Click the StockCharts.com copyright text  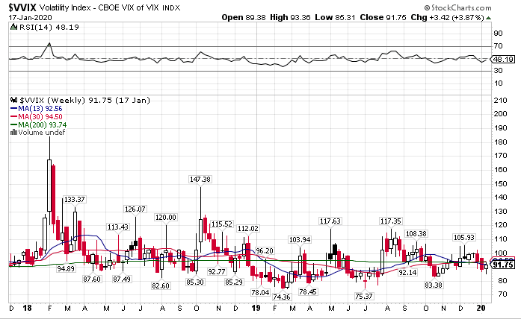coord(457,7)
